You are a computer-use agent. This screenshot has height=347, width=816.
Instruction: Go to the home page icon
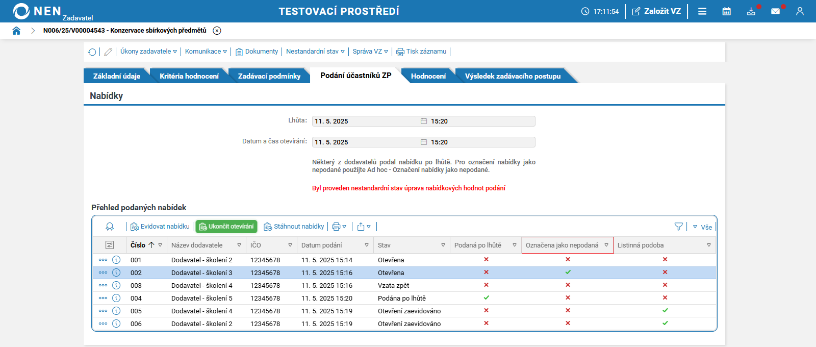tap(16, 31)
